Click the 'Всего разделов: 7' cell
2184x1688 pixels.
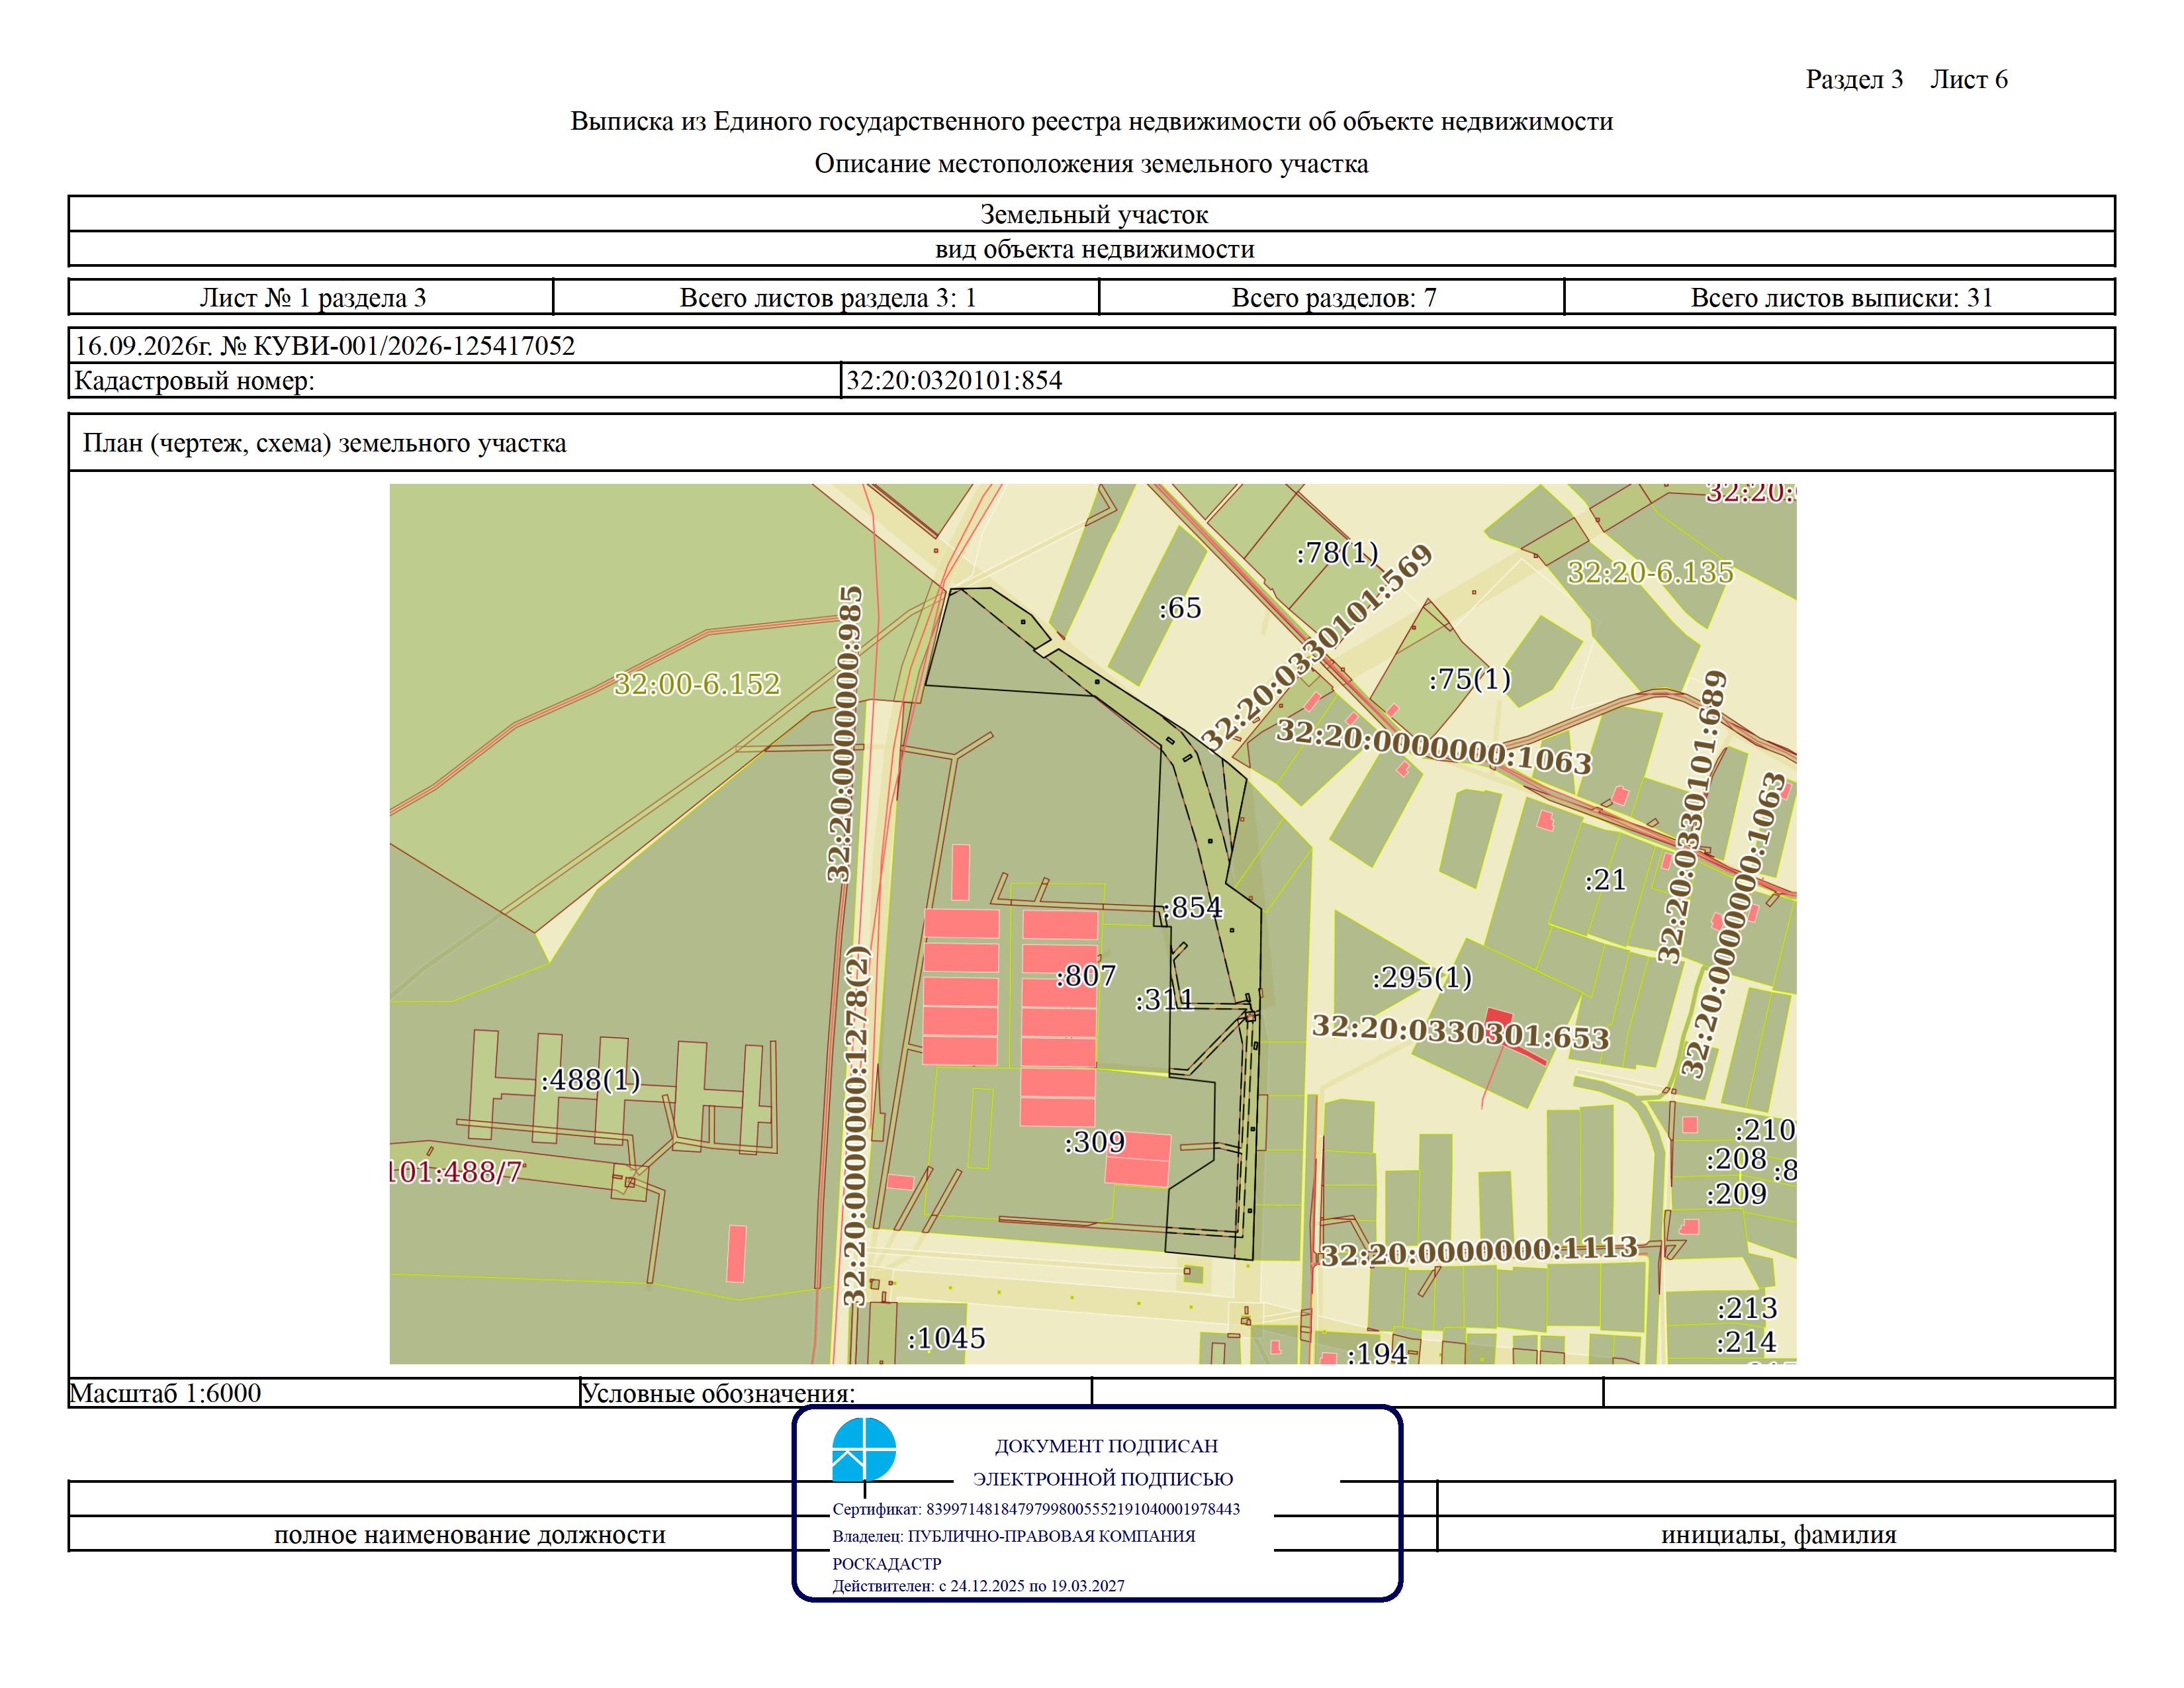click(1333, 298)
